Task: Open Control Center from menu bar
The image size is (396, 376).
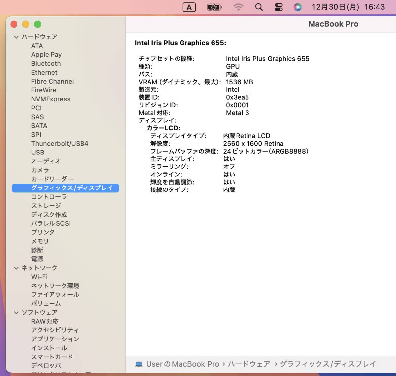Action: (279, 7)
